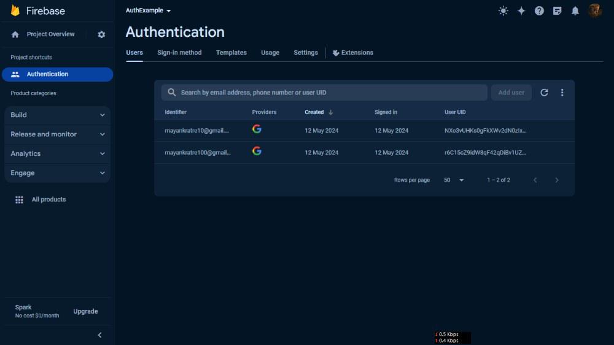Open the account profile avatar

click(595, 10)
